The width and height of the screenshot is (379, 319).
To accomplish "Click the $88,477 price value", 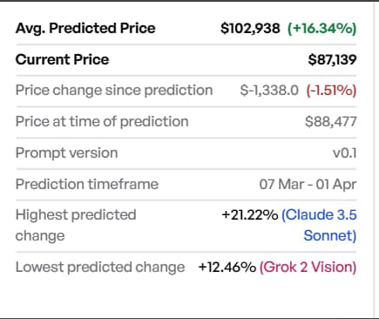I will (x=331, y=121).
